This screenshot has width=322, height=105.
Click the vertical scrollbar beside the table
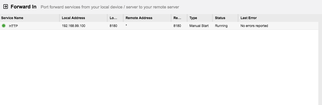click(320, 60)
